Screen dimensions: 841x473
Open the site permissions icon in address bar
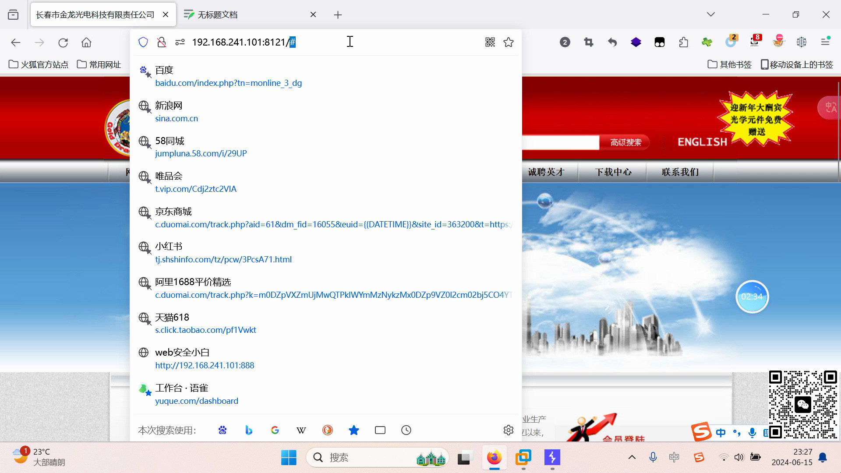(180, 42)
